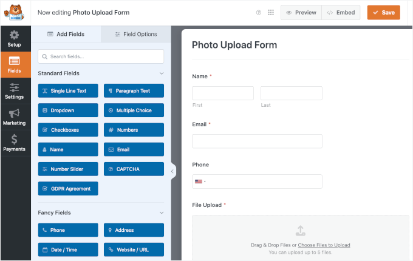Open the Payments dollar panel
The width and height of the screenshot is (413, 261).
[x=14, y=143]
